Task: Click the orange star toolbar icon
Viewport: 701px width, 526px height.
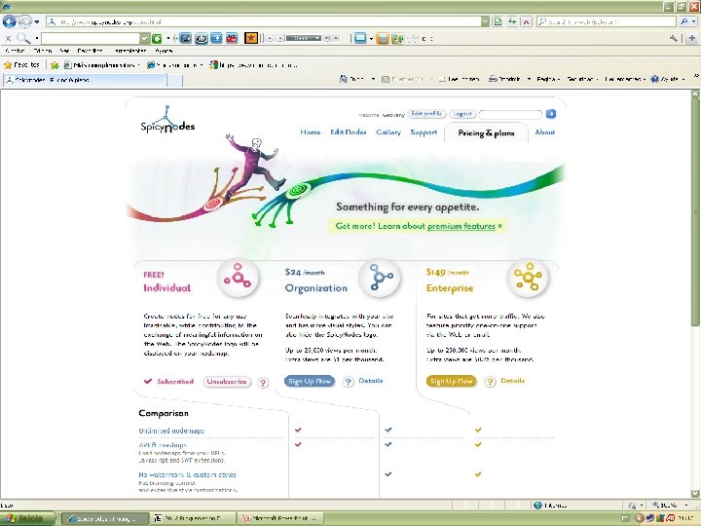Action: click(251, 38)
